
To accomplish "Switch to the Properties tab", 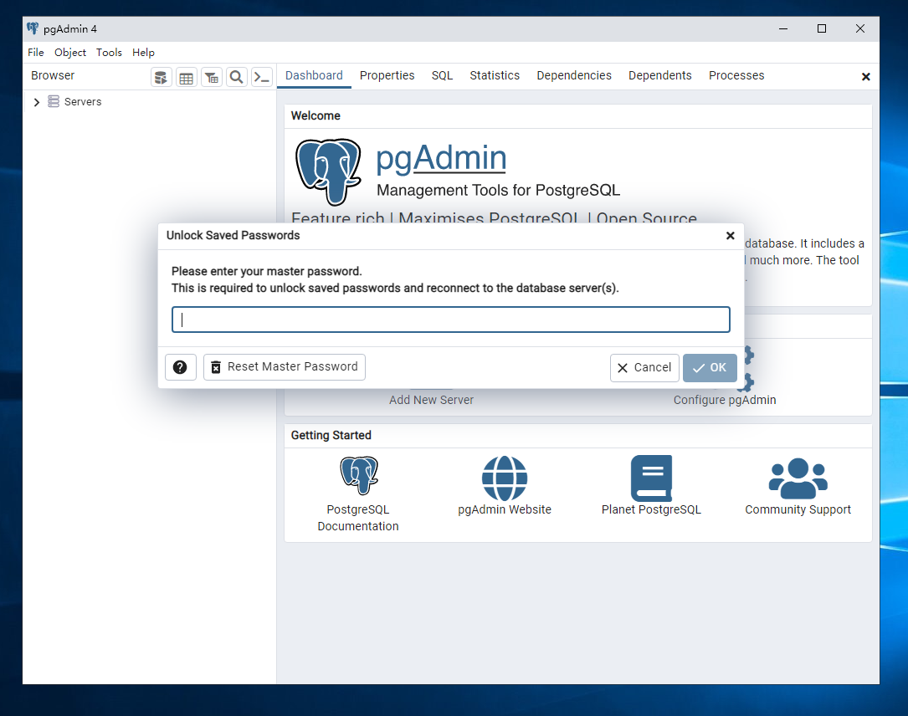I will 387,75.
